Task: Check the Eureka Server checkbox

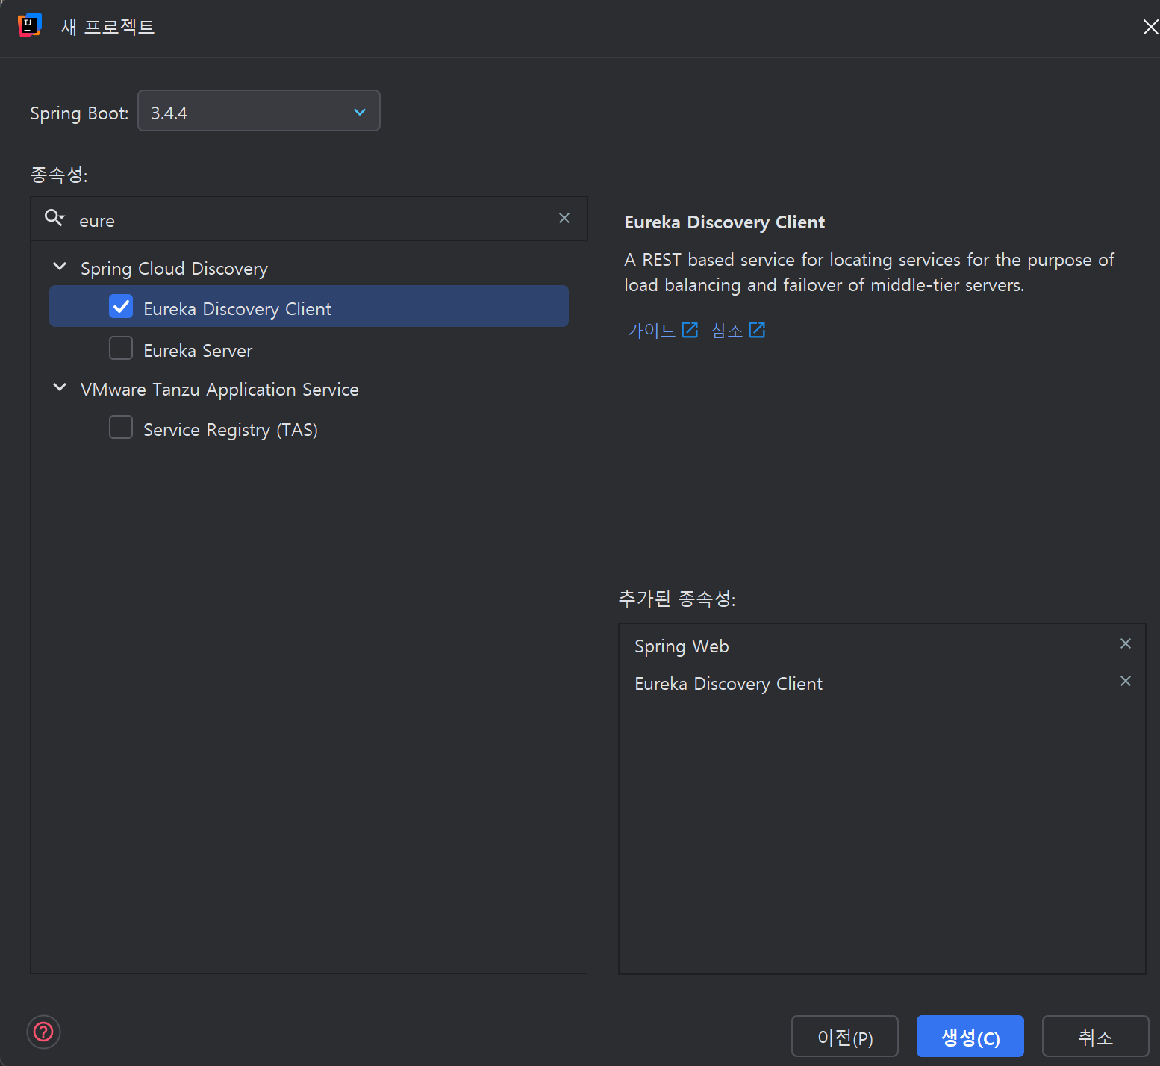Action: pos(121,348)
